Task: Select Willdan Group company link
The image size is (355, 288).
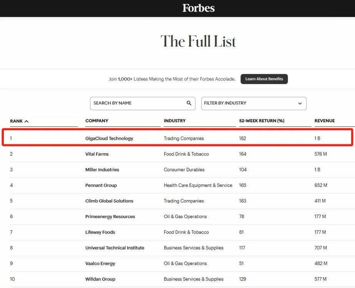Action: 100,279
